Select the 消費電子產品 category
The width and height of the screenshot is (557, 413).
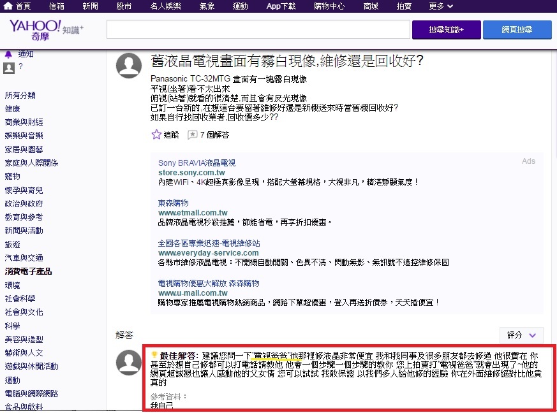(x=29, y=272)
